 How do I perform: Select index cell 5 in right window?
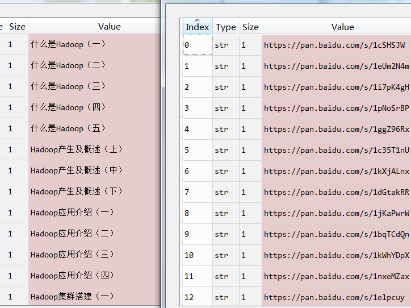point(198,150)
